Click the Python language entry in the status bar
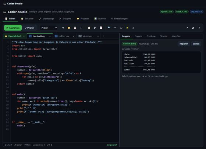Screen dimensions: 206x149 point(27,145)
